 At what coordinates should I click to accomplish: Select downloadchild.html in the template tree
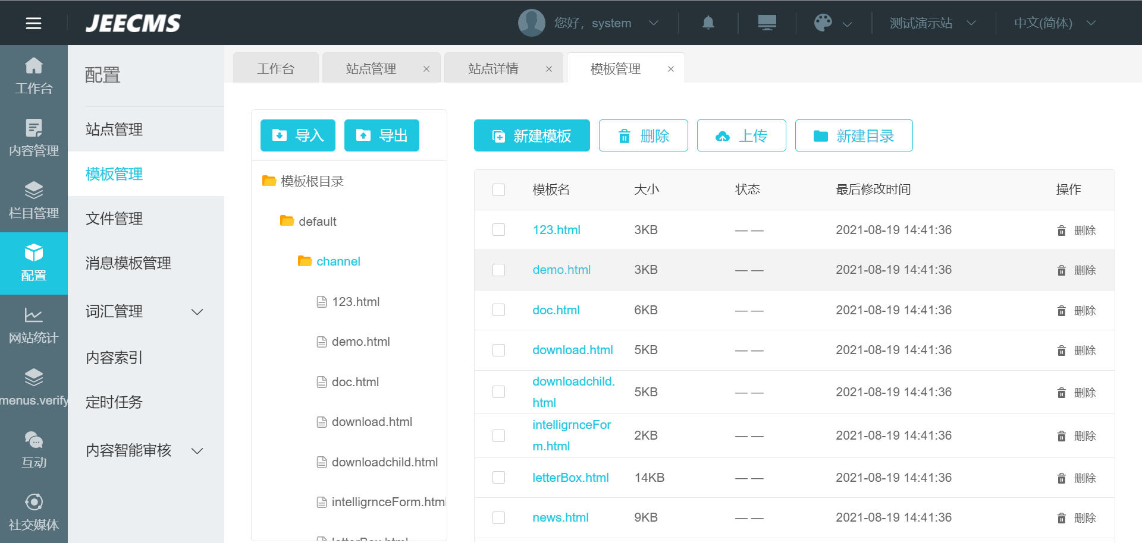pos(385,462)
